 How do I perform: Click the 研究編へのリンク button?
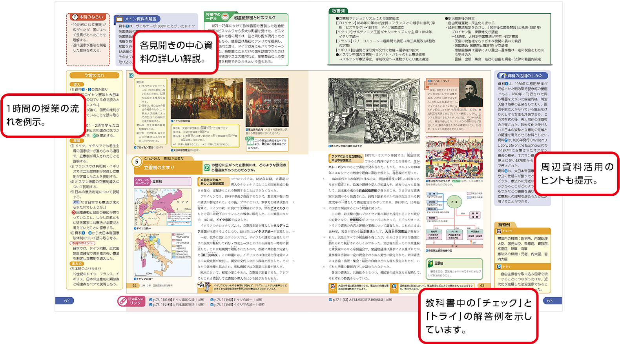pos(131,301)
